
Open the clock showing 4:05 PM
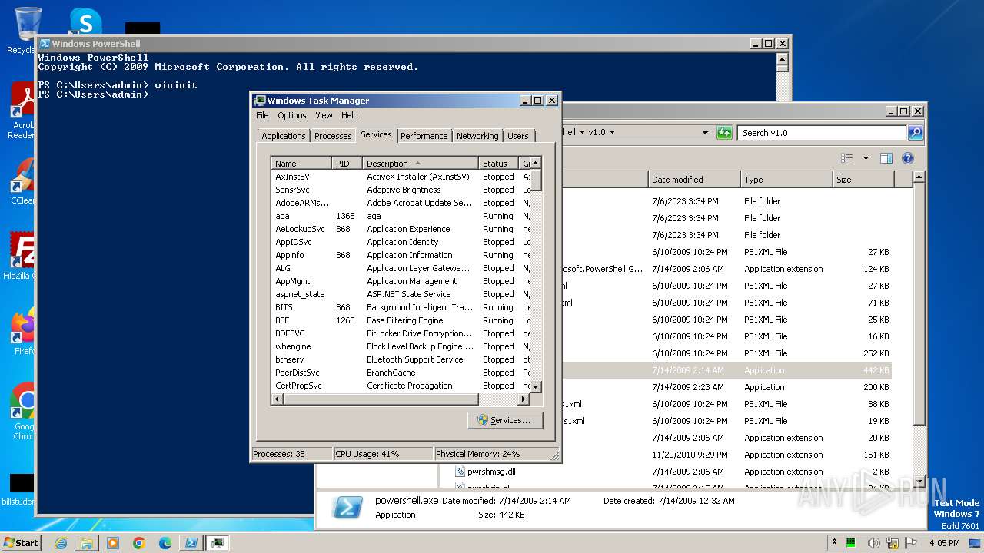(x=944, y=543)
